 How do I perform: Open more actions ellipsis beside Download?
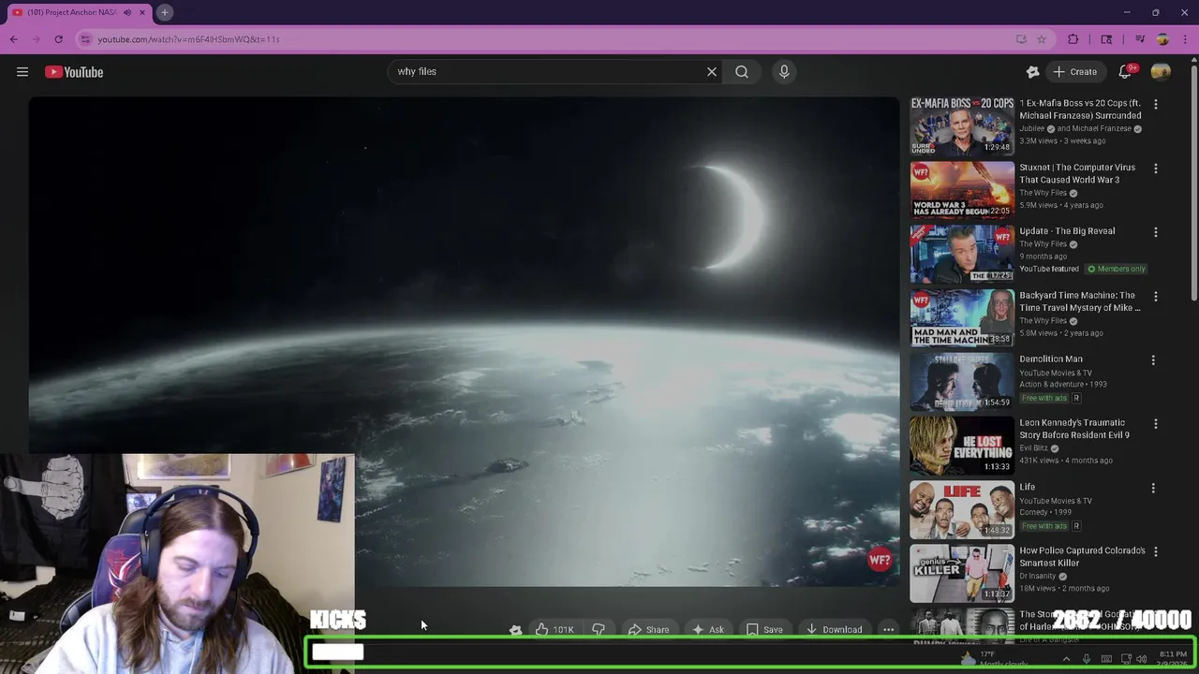point(888,630)
